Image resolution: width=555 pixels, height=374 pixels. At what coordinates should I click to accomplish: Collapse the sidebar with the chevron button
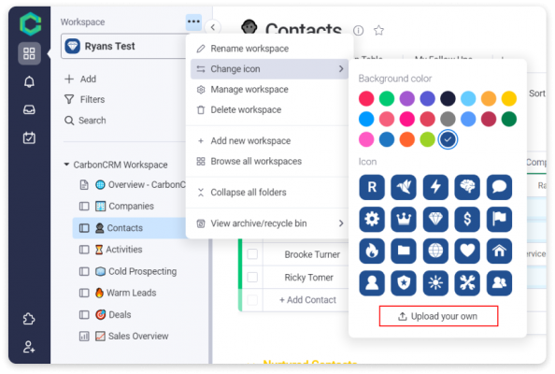tap(213, 27)
